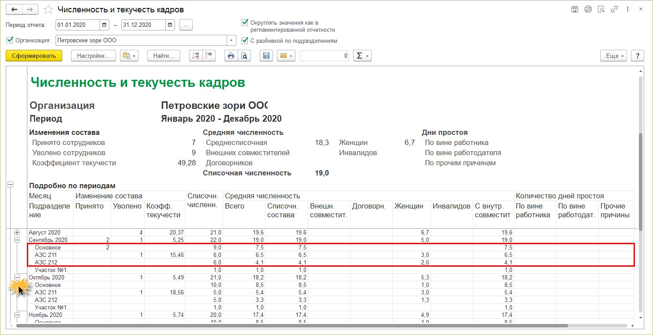Image resolution: width=653 pixels, height=335 pixels.
Task: Add report to favorites with star icon
Action: [x=49, y=9]
